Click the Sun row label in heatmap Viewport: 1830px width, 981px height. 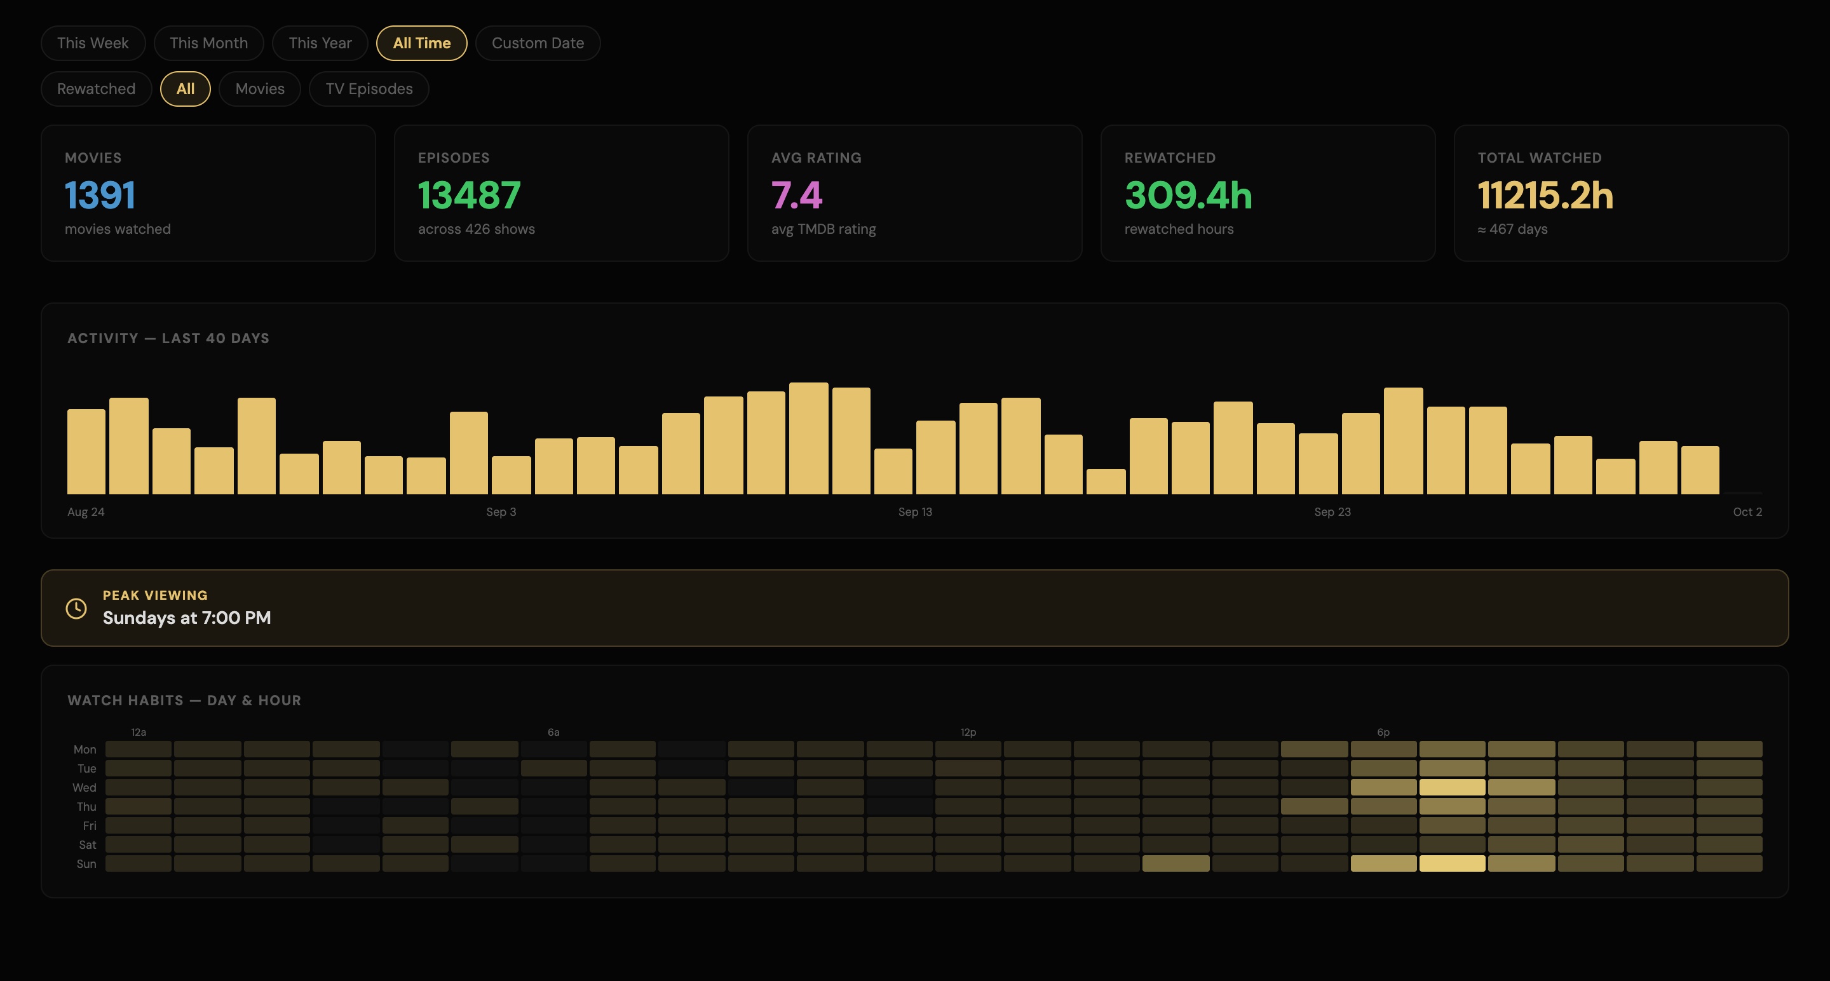coord(86,865)
